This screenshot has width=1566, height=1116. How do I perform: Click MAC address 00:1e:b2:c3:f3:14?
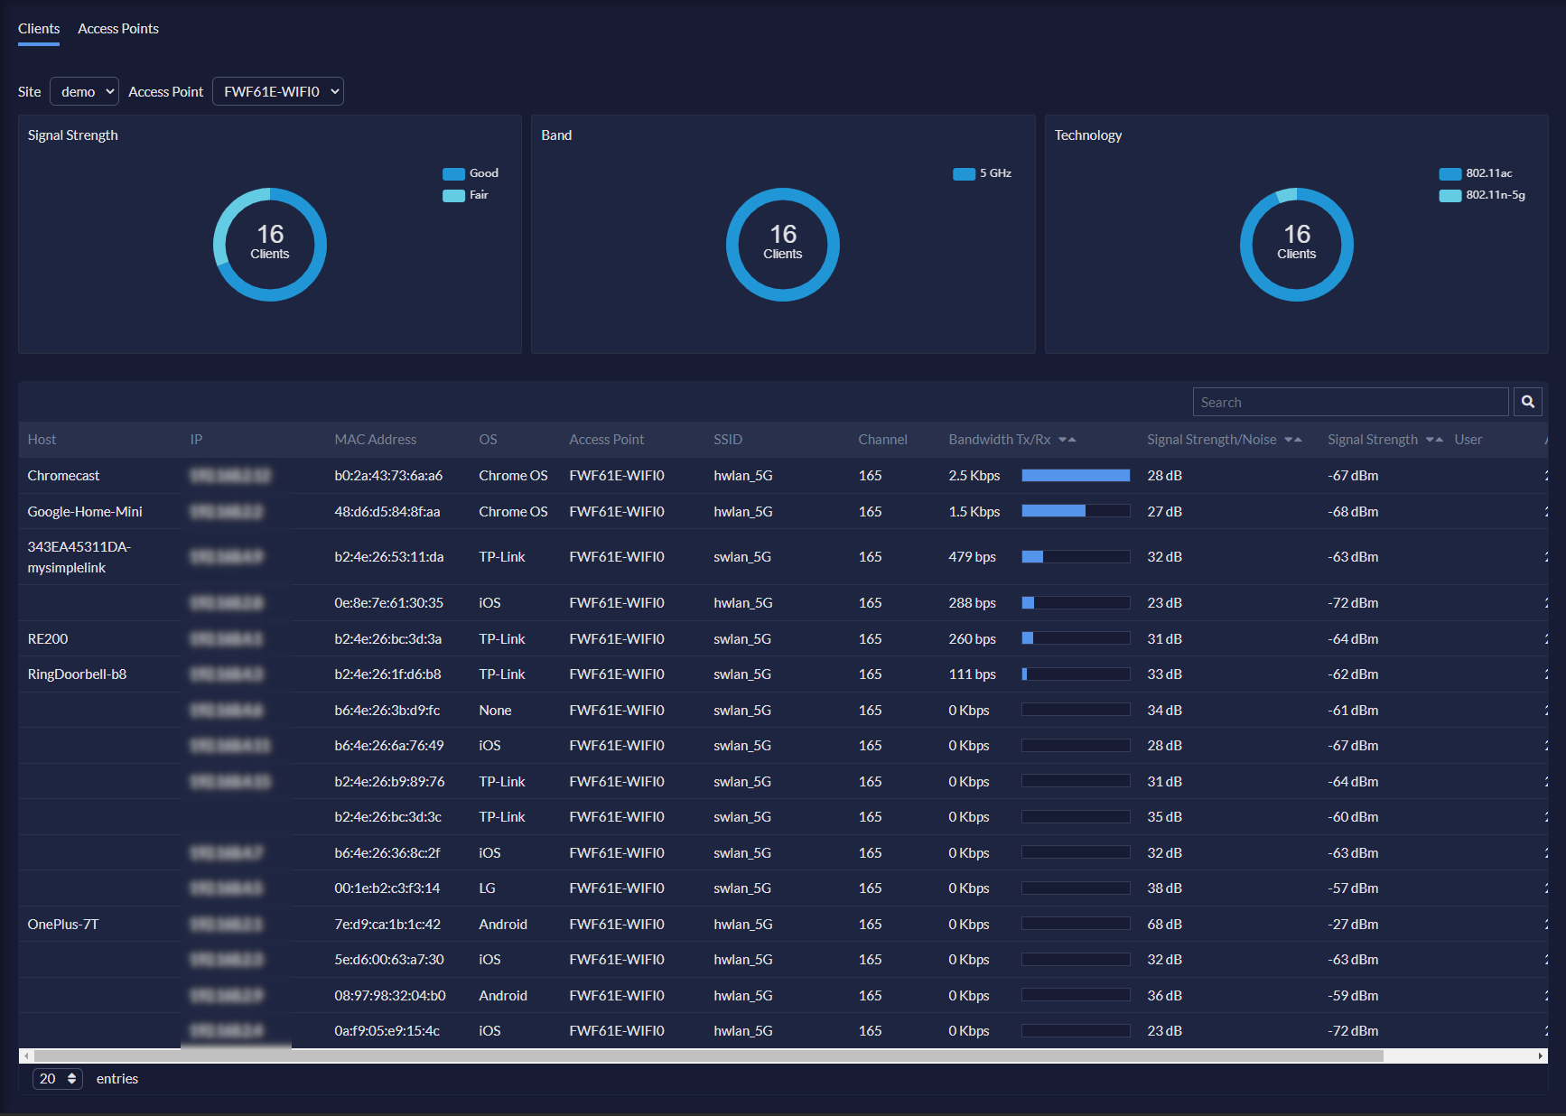(387, 888)
